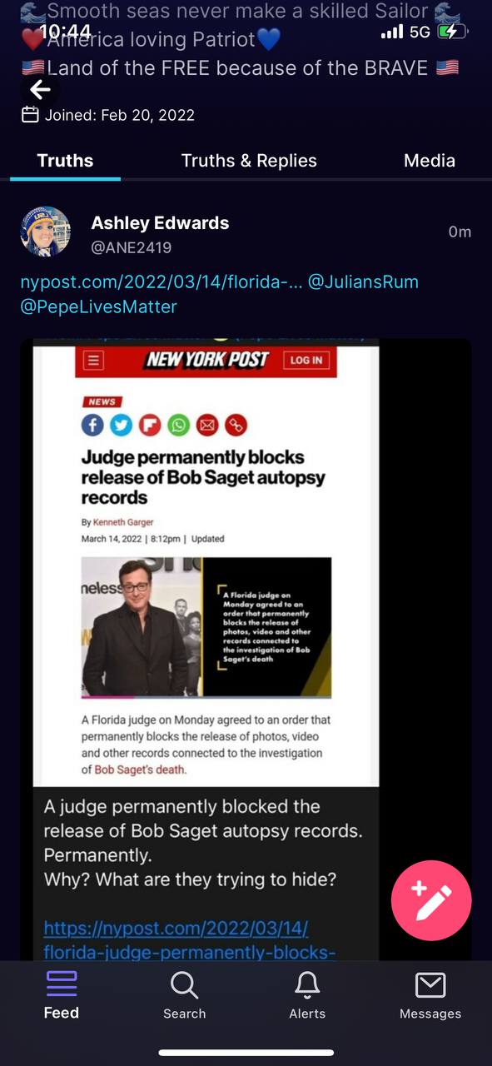Tap the back arrow button
492x1066 pixels.
coord(40,90)
